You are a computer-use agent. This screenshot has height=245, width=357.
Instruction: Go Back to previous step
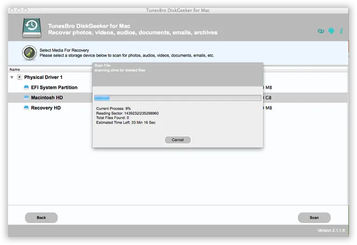[41, 218]
